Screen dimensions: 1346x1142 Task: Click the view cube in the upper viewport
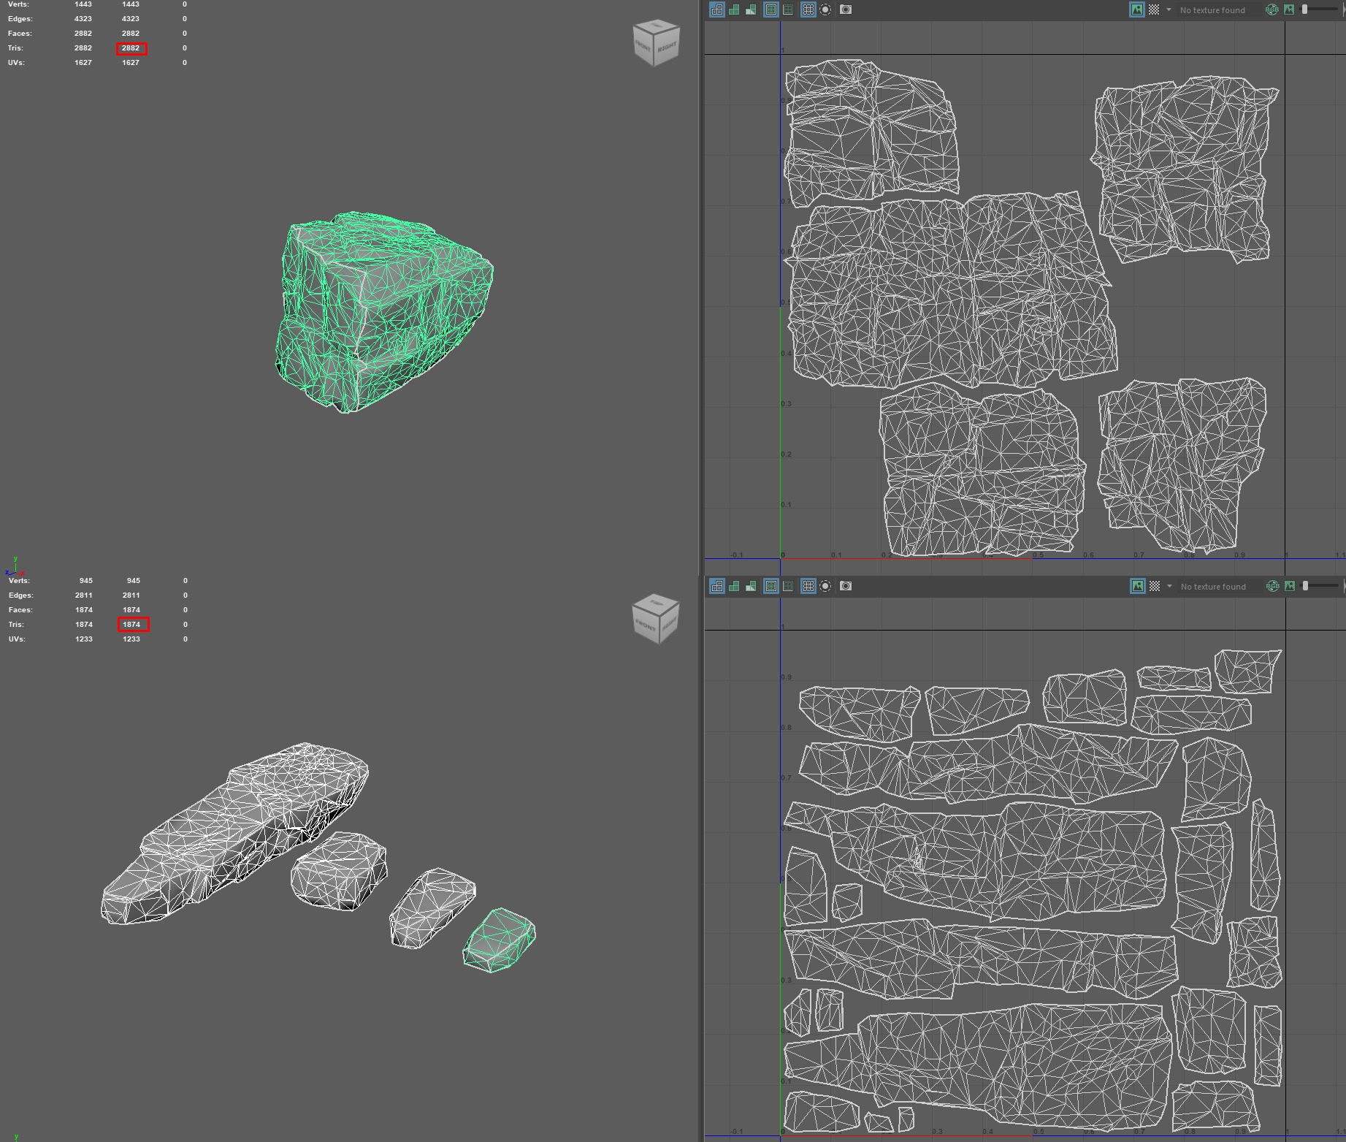(657, 43)
